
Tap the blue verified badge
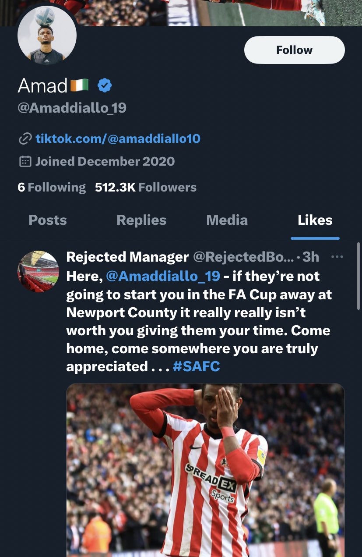pos(105,85)
